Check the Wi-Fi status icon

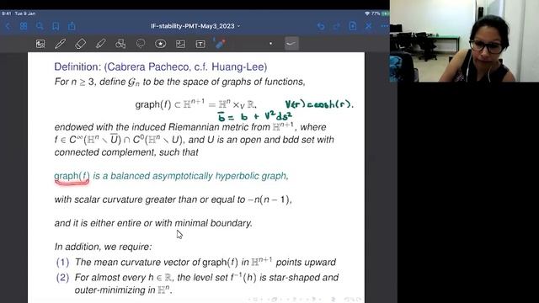pos(367,13)
